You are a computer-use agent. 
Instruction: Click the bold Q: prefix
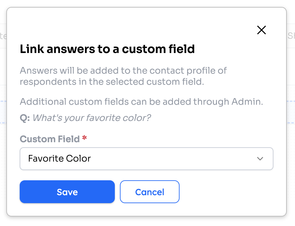coord(25,118)
